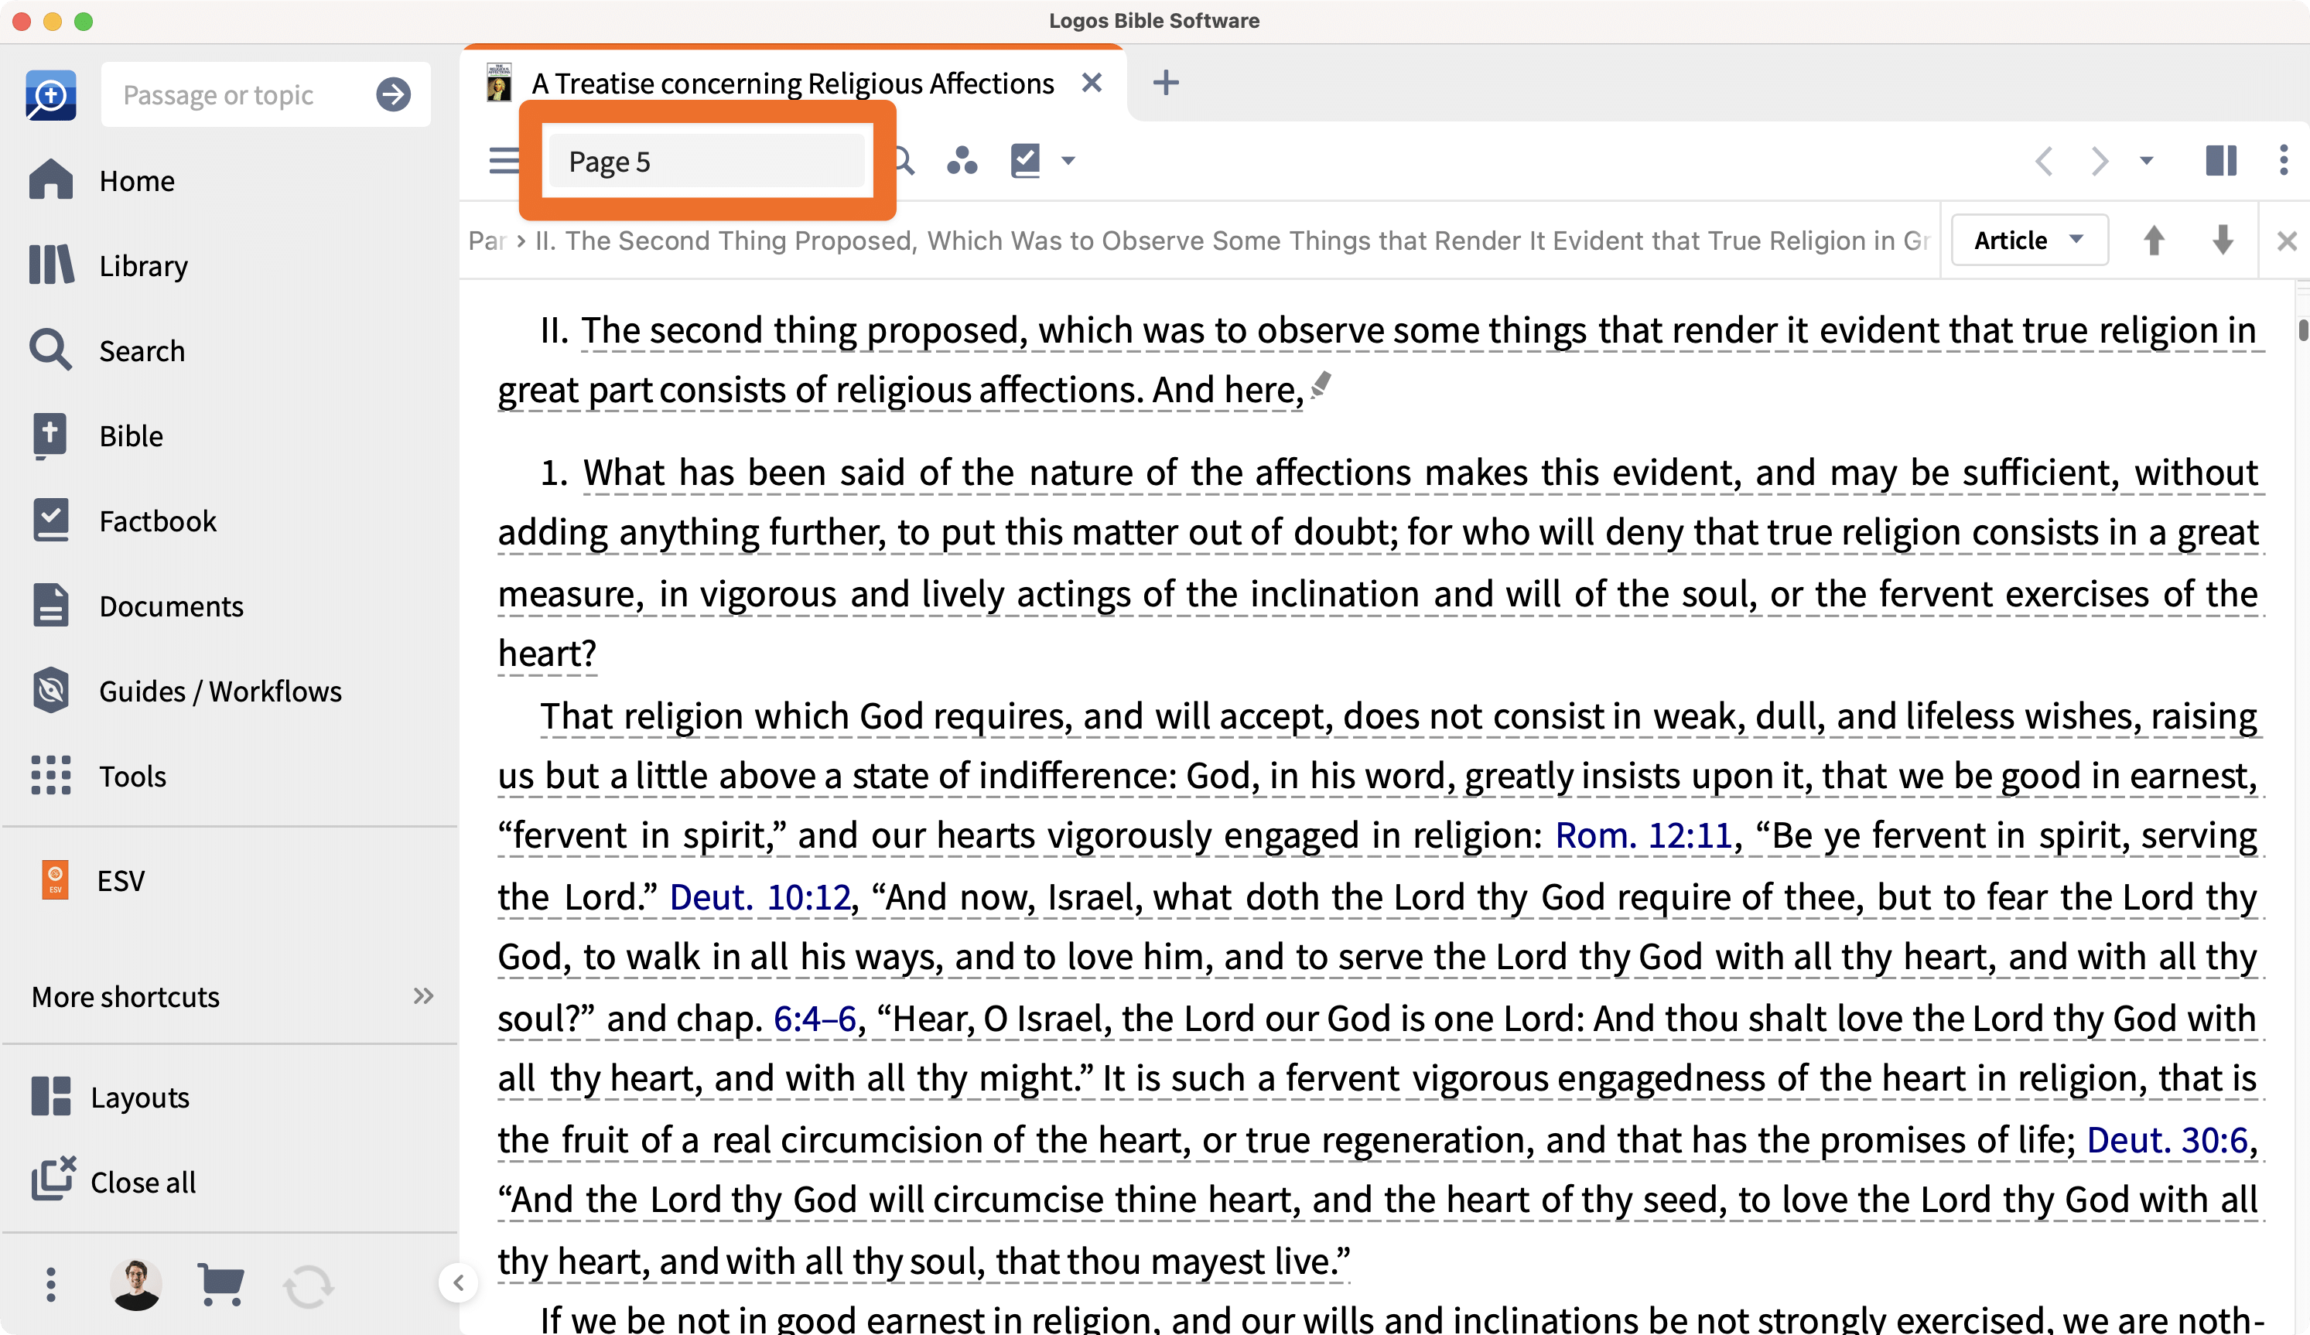Open the Guides / Workflows icon
The width and height of the screenshot is (2310, 1335).
(x=50, y=691)
